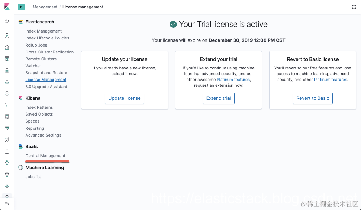
Task: Click the 'Extend your trial' card title
Action: [218, 59]
